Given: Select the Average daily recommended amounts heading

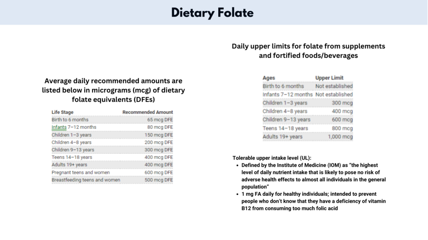Looking at the screenshot, I should tap(113, 90).
